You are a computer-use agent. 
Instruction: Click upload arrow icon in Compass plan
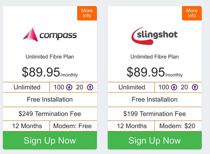click(90, 87)
